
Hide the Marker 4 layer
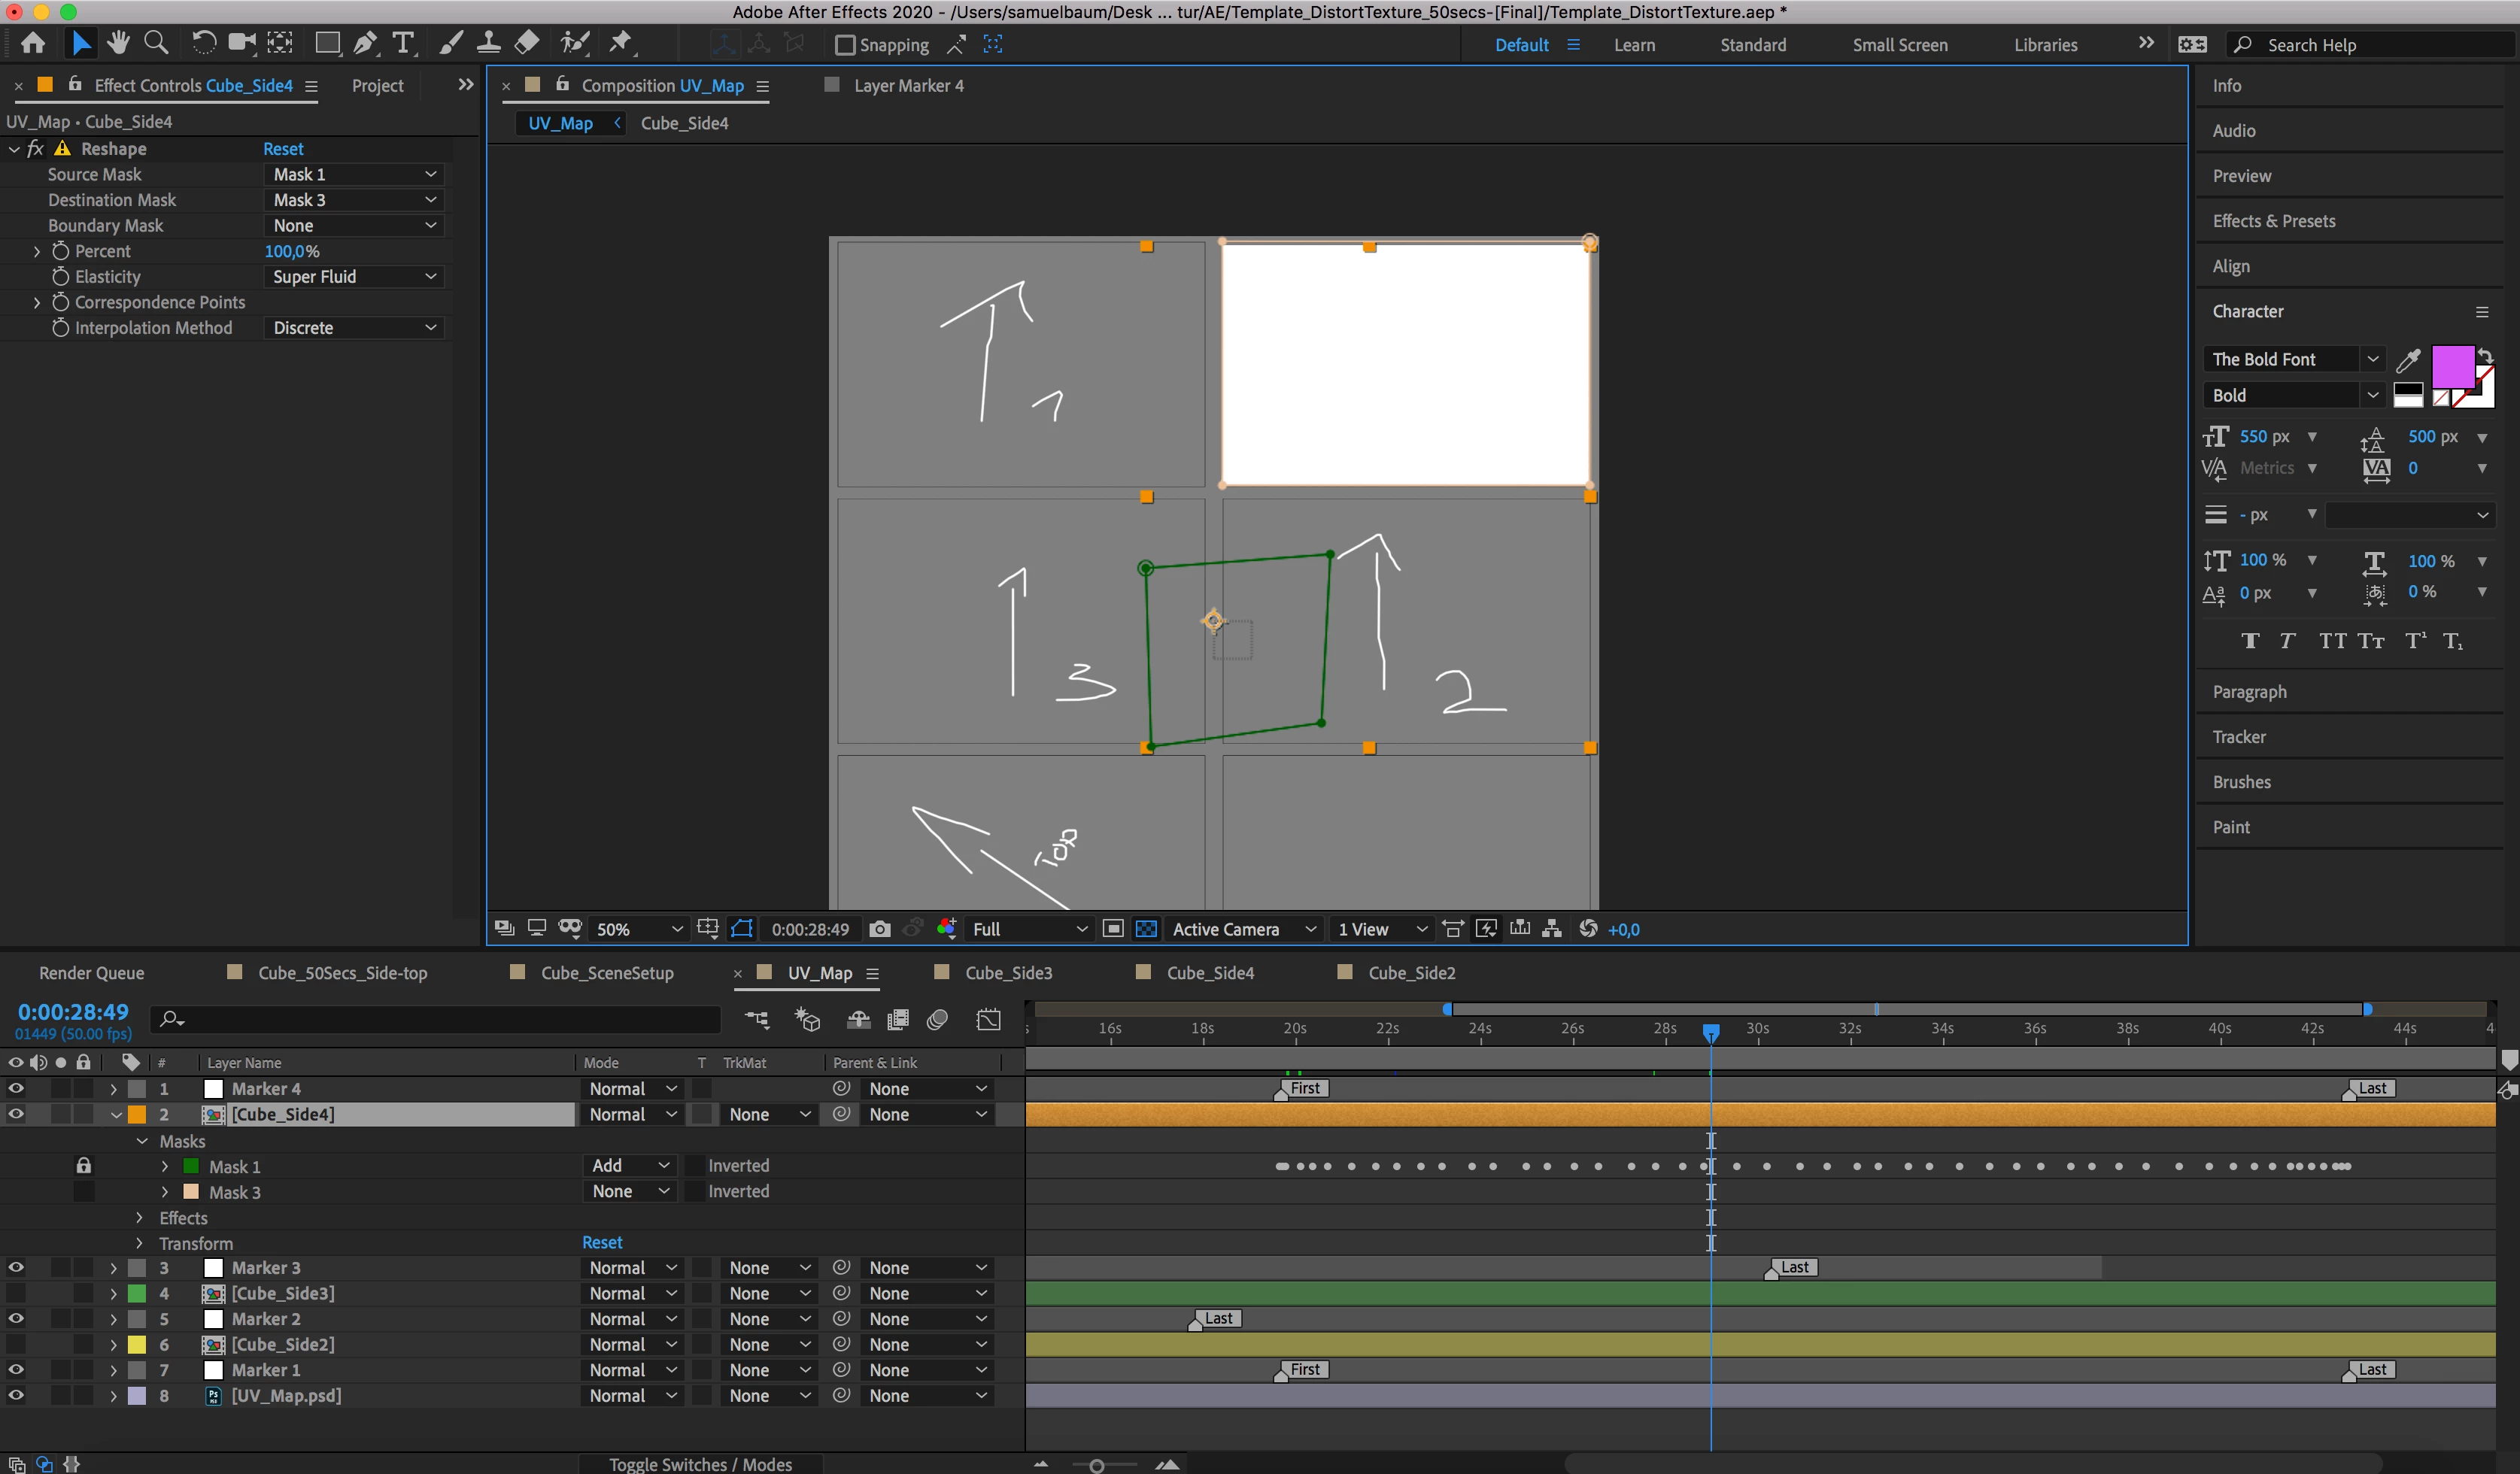(x=16, y=1088)
